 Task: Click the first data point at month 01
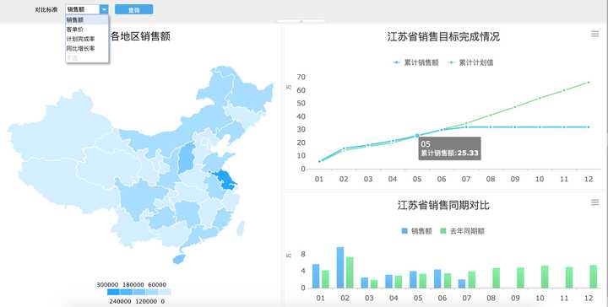319,161
